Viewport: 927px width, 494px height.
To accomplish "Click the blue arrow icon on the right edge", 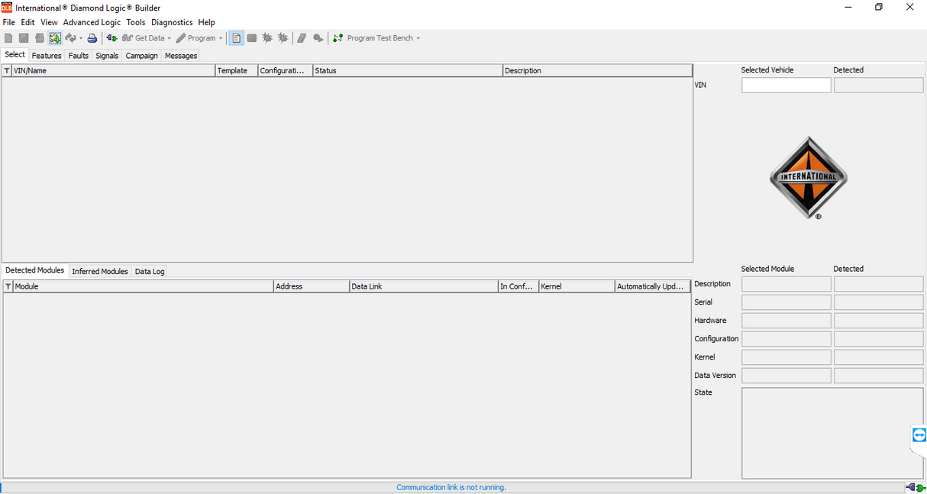I will pos(919,436).
